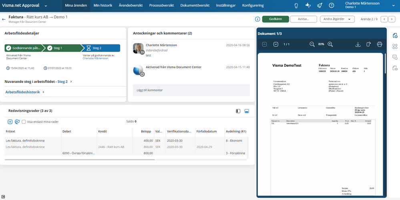Expand Nuvarande steg Steg 2 link
Viewport: 400px width, 200px height.
[64, 82]
